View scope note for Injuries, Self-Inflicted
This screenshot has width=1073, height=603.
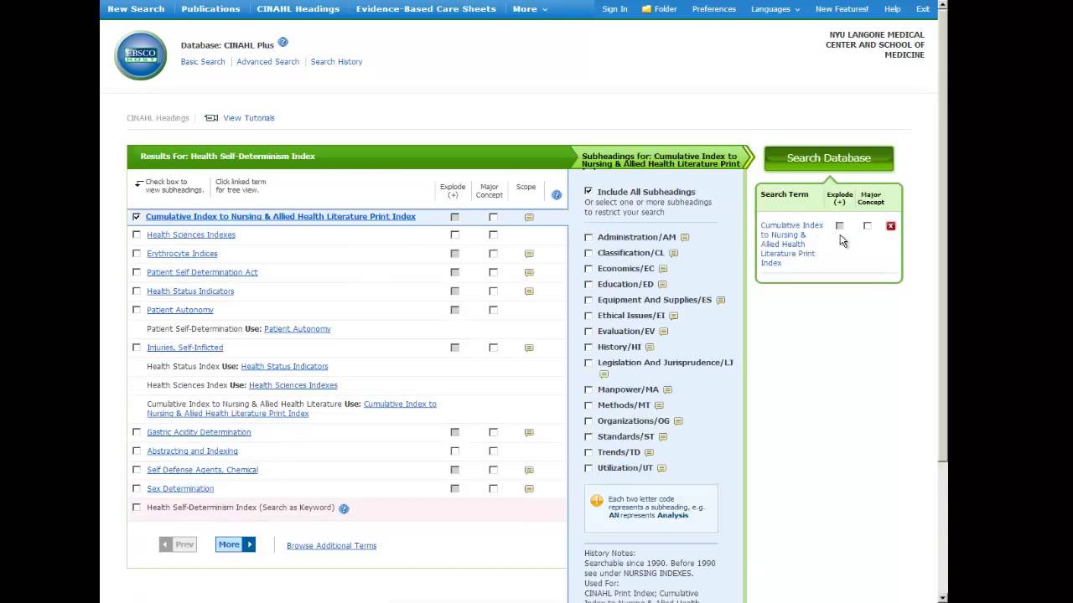coord(529,348)
